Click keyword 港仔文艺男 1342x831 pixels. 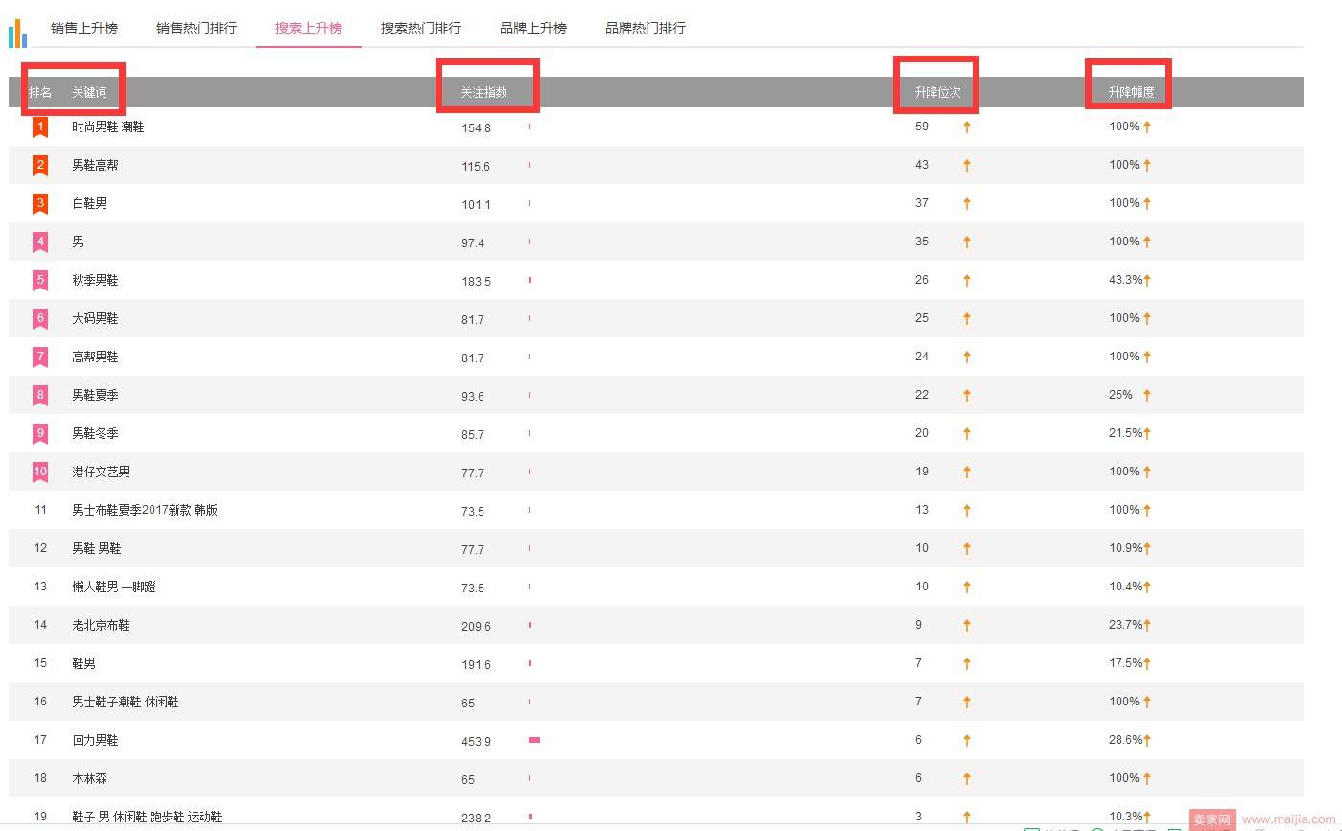point(102,472)
